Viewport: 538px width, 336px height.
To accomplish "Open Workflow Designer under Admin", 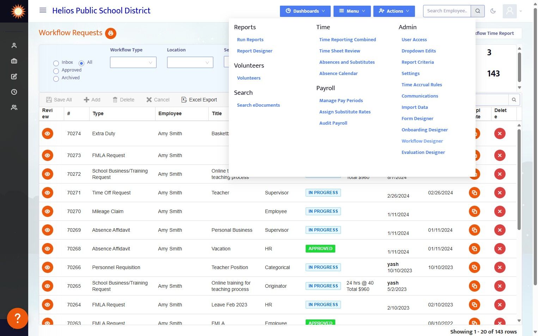I will point(422,141).
